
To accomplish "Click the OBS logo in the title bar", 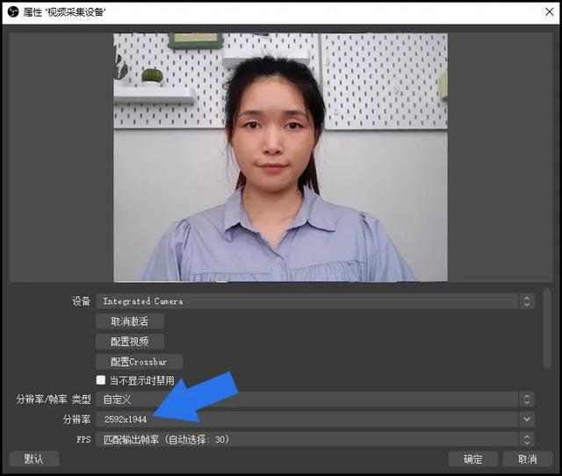I will tap(13, 12).
